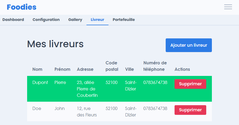Image resolution: width=239 pixels, height=125 pixels.
Task: Click phone number in Dupont row
Action: (155, 82)
